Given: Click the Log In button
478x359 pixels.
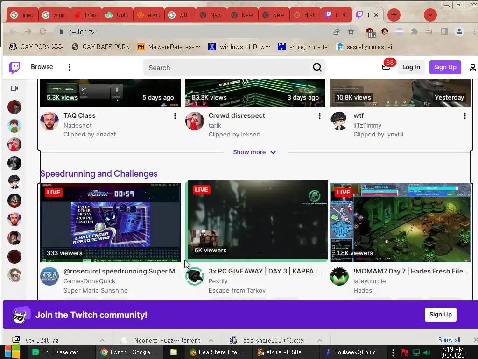Looking at the screenshot, I should [x=411, y=67].
